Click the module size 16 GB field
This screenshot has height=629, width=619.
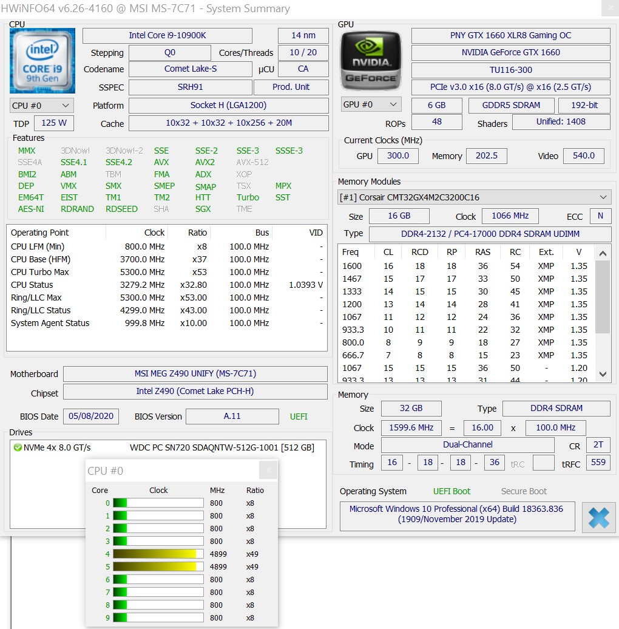(399, 216)
